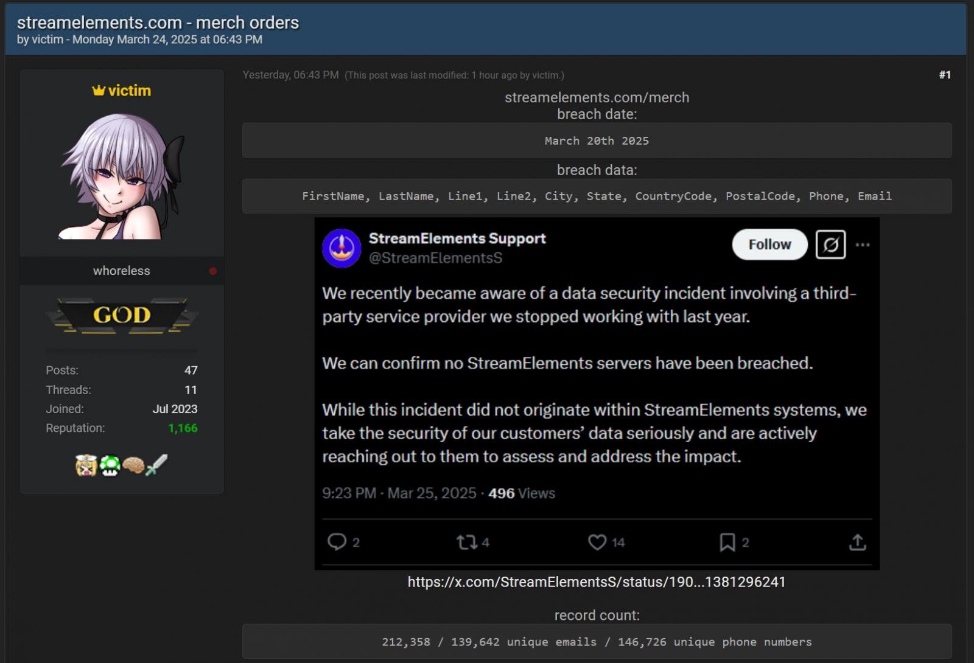Image resolution: width=974 pixels, height=663 pixels.
Task: Click the @StreamElementsS handle
Action: tap(435, 258)
